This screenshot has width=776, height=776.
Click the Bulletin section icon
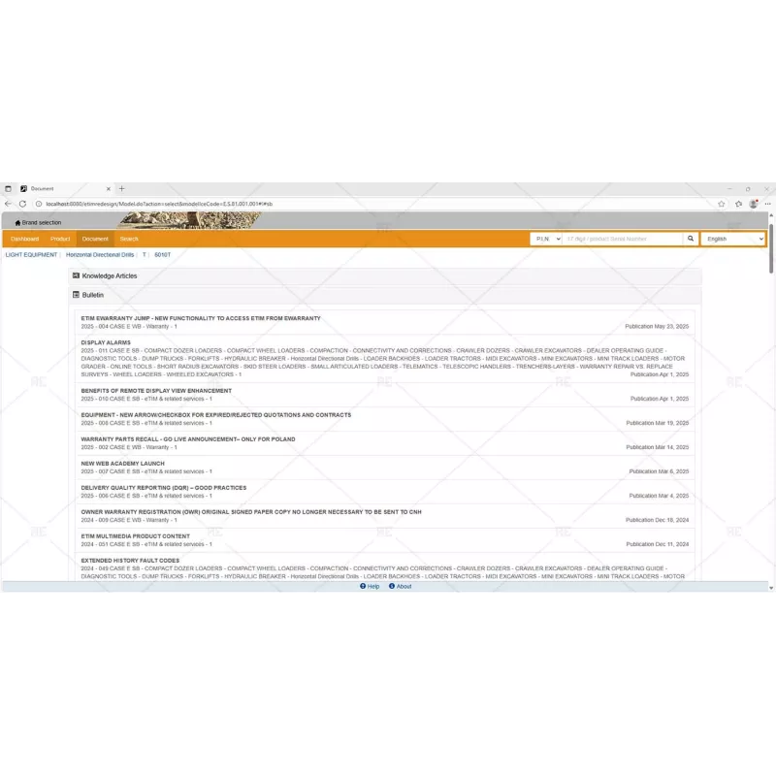coord(76,294)
